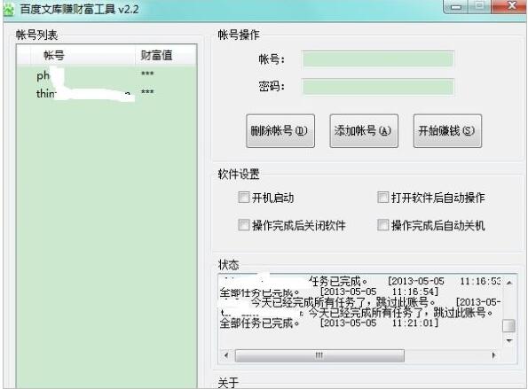Viewport: 528px width, 389px height.
Task: Click the 财富值 column header
Action: coord(165,55)
